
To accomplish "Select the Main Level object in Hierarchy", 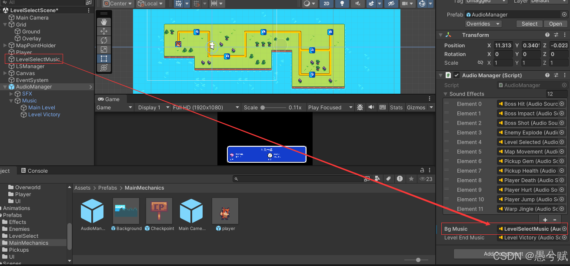I will point(42,108).
